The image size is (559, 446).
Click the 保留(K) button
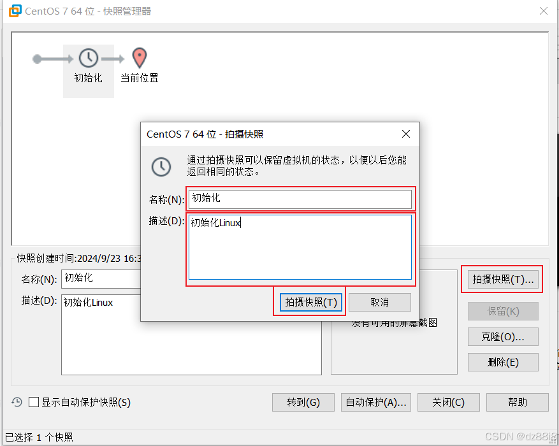[x=503, y=312]
